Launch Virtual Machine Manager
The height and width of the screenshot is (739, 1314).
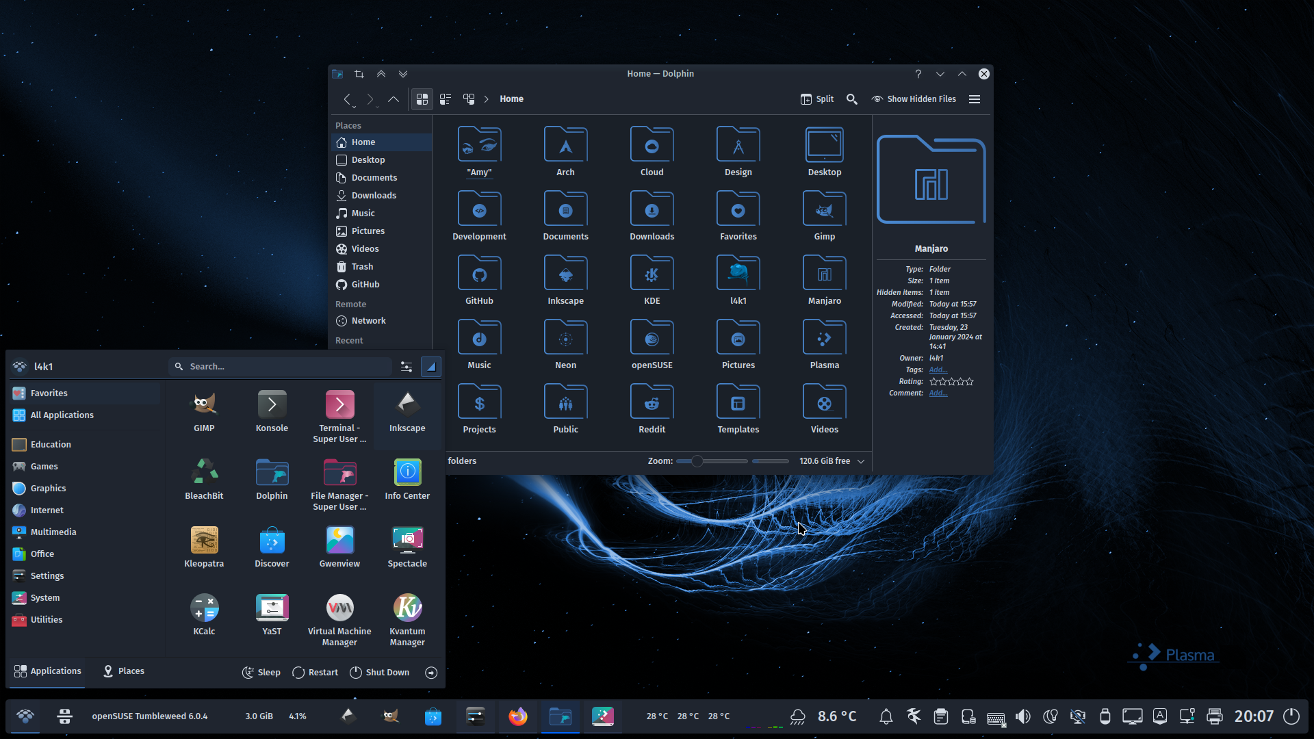pos(339,621)
